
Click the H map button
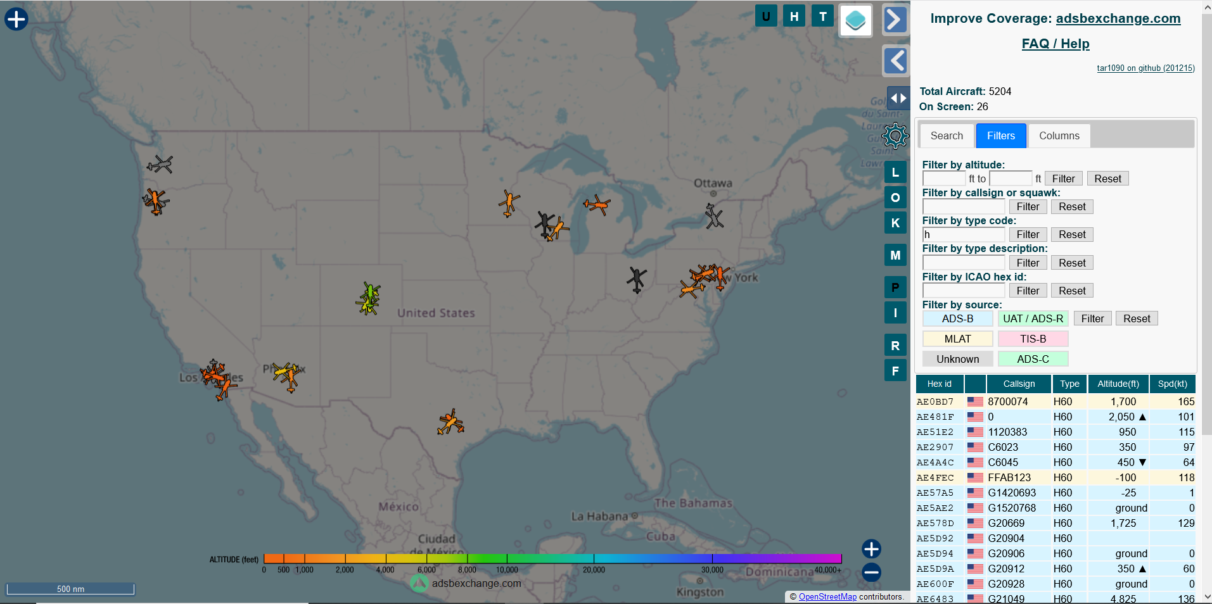[794, 16]
